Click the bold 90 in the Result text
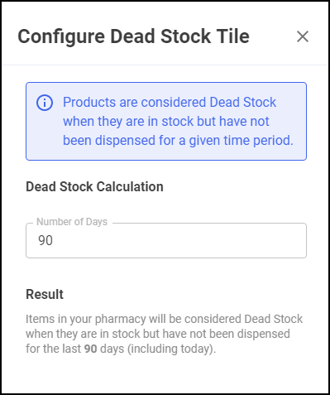The image size is (330, 395). (x=90, y=349)
